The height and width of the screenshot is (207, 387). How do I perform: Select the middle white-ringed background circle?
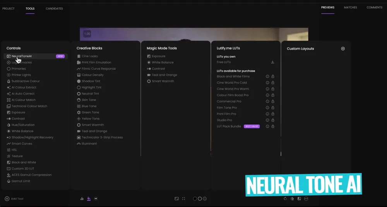[x=200, y=199]
